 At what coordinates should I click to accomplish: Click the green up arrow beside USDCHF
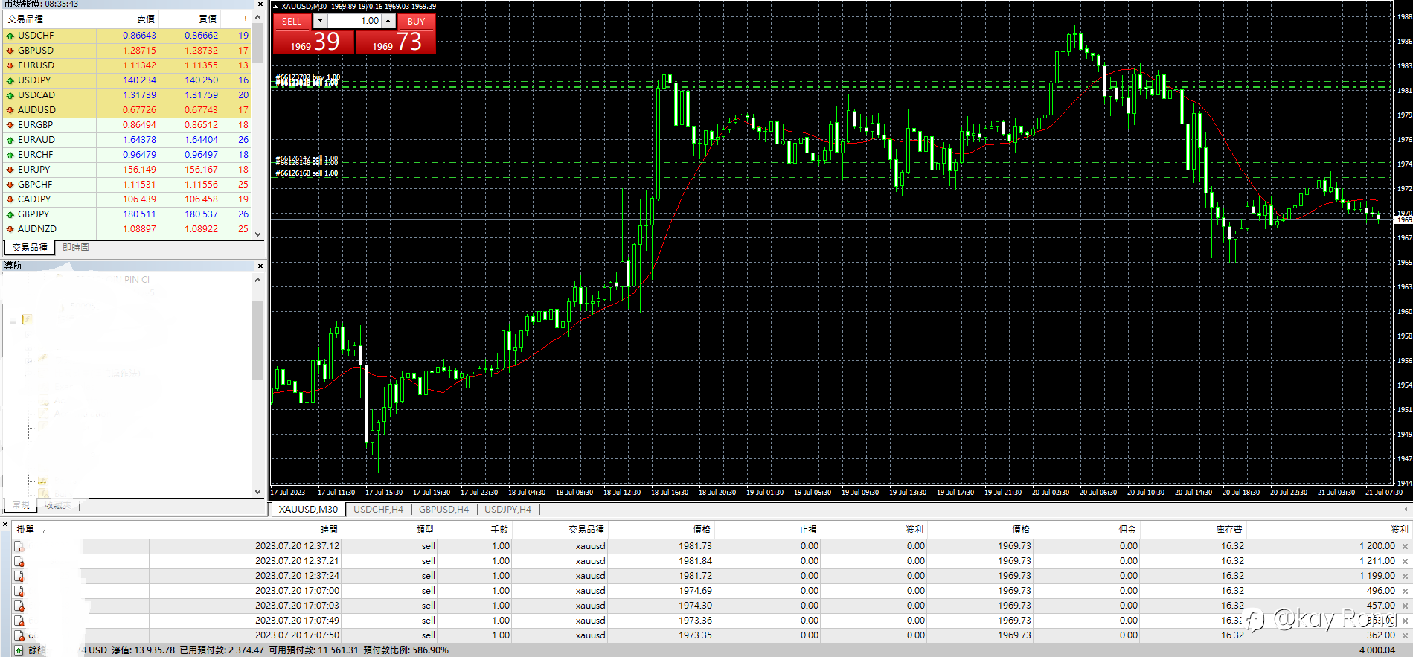click(10, 36)
